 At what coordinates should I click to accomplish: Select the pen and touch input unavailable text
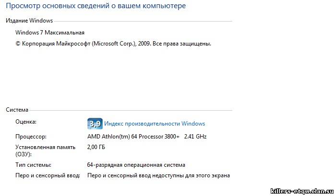tap(158, 175)
